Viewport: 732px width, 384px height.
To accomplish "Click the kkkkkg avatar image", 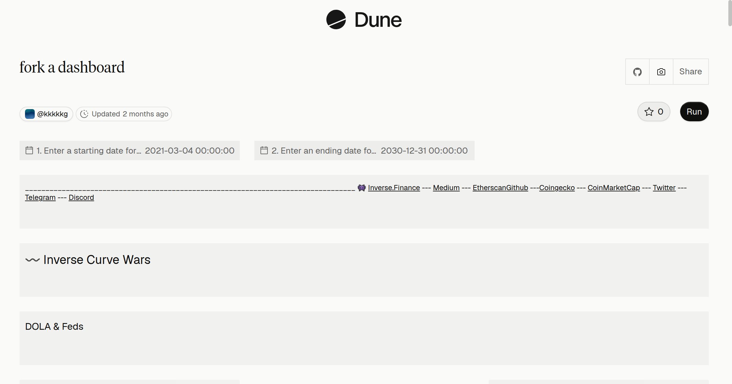I will click(30, 114).
